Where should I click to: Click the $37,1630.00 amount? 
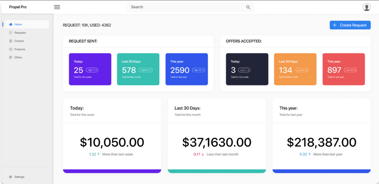click(216, 142)
